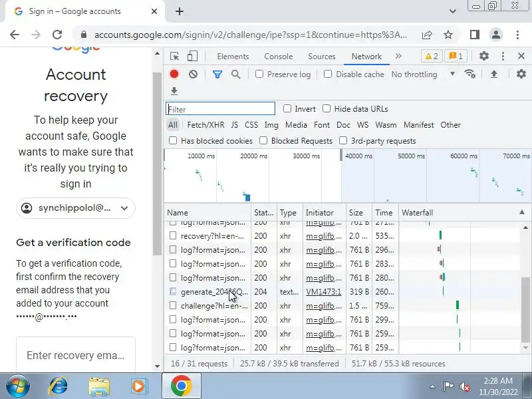
Task: Open Network panel settings gear
Action: (521, 74)
